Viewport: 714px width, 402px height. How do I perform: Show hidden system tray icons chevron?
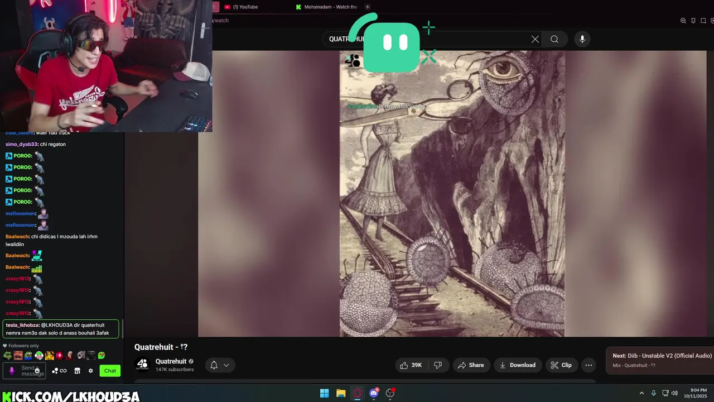click(x=641, y=393)
